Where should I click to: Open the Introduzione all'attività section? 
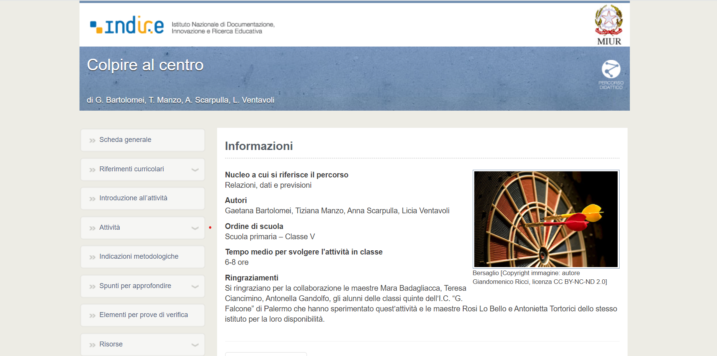pyautogui.click(x=133, y=198)
